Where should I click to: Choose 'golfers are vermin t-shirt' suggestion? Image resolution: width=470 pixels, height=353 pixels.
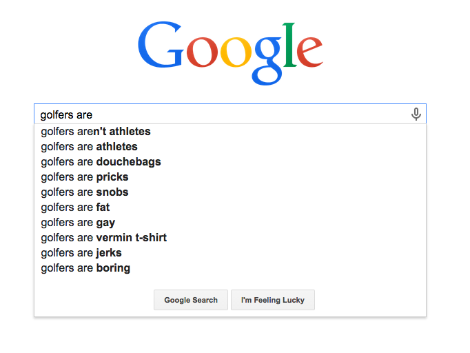[x=230, y=238]
